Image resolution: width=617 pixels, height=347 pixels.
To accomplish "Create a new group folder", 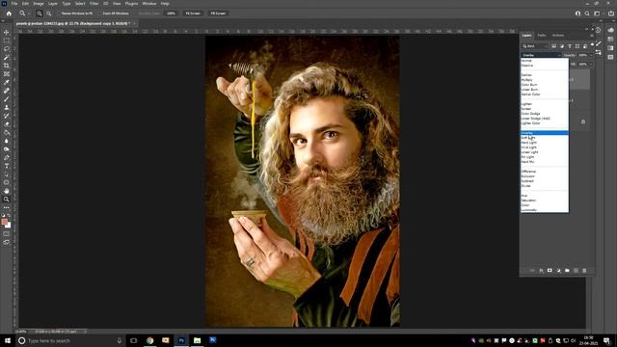I will click(x=567, y=271).
